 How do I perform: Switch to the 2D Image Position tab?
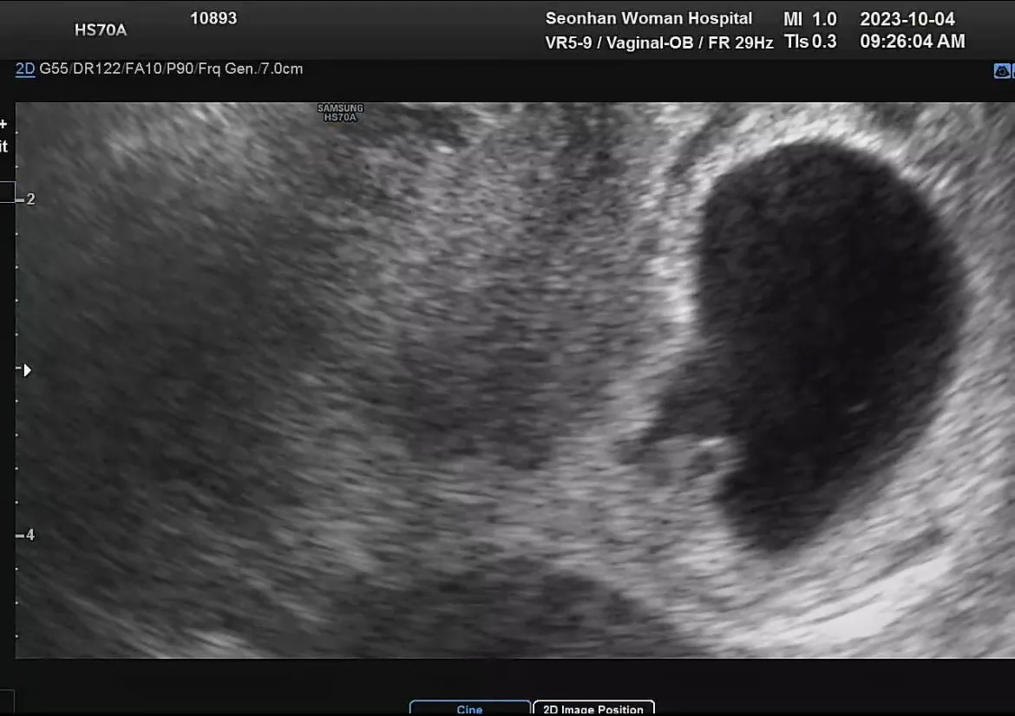click(593, 709)
